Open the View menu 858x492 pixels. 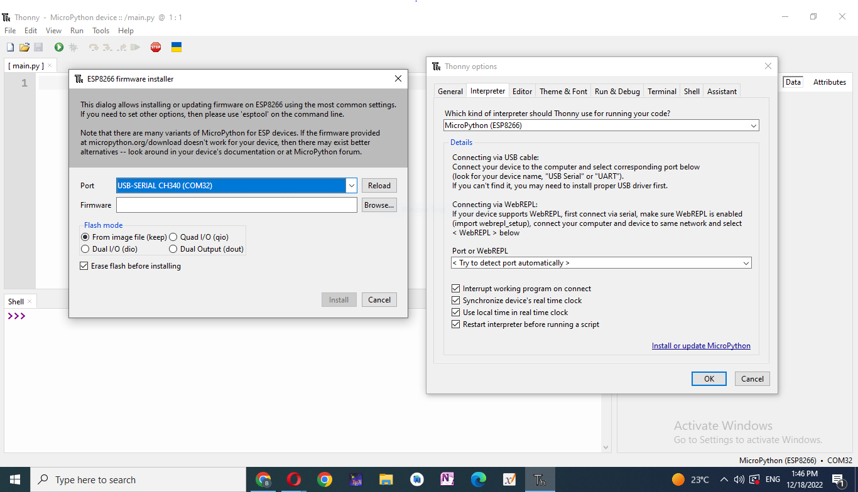pos(53,30)
